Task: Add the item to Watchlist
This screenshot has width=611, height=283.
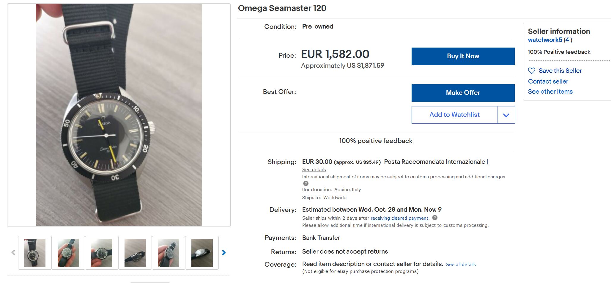Action: pyautogui.click(x=454, y=115)
